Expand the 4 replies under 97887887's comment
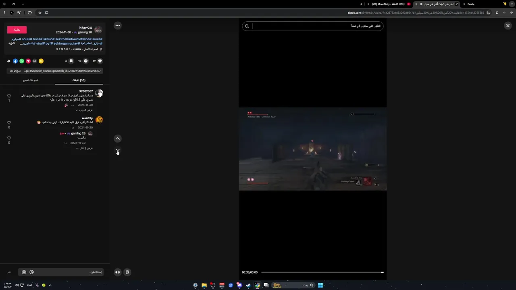This screenshot has height=290, width=516. [x=84, y=110]
